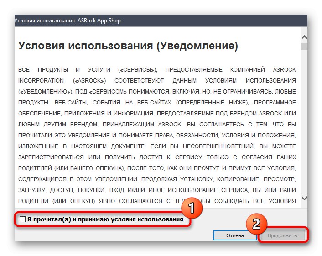
Task: Click the heading 'Условия использования (Уведомление)'
Action: pyautogui.click(x=128, y=46)
